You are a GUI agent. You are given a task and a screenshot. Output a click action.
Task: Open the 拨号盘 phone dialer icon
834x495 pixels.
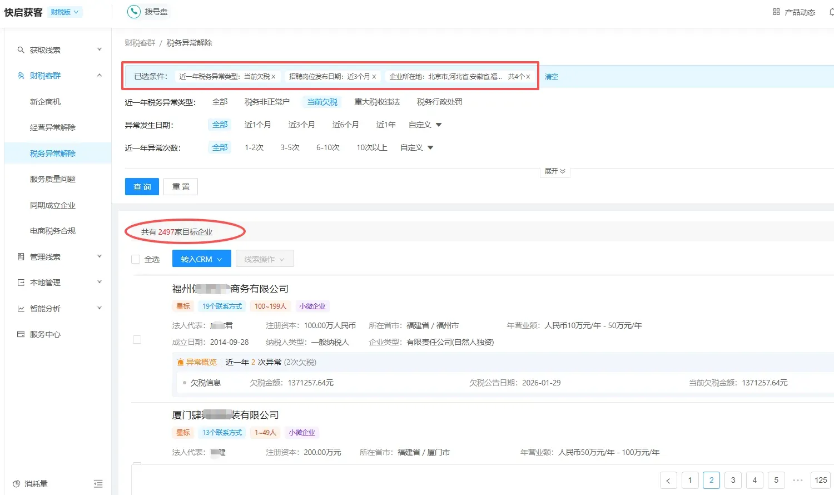pos(133,12)
